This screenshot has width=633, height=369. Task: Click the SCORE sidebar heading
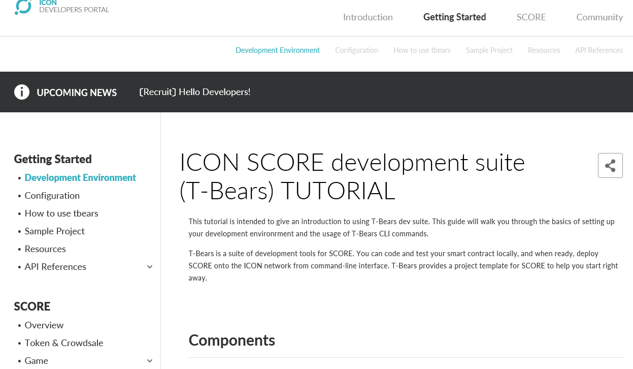32,306
